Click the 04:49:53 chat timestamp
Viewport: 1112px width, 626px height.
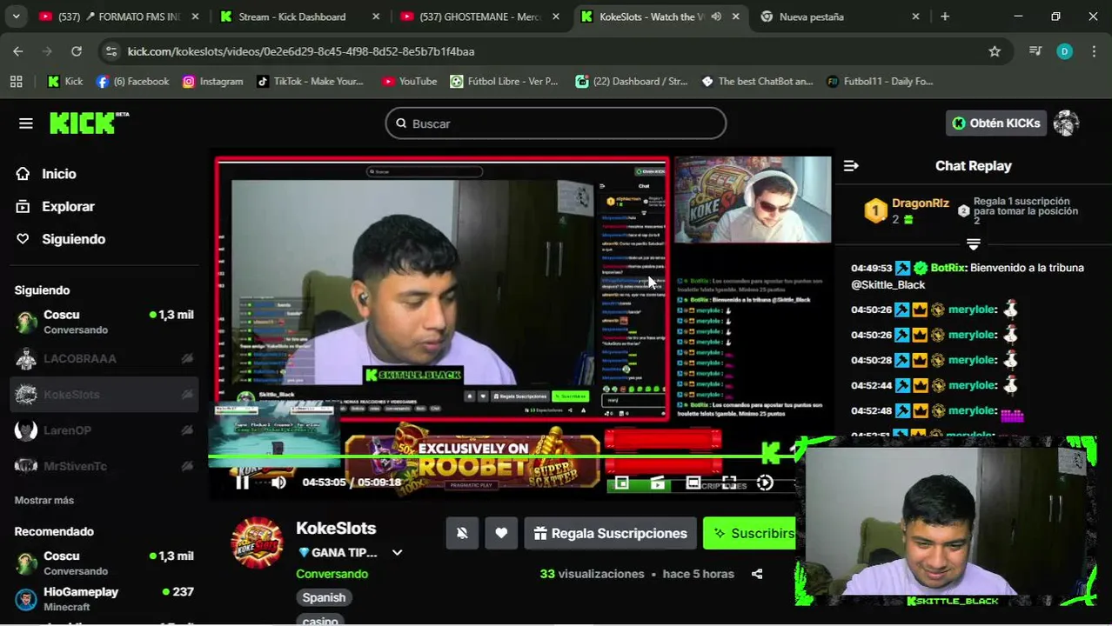click(x=871, y=268)
